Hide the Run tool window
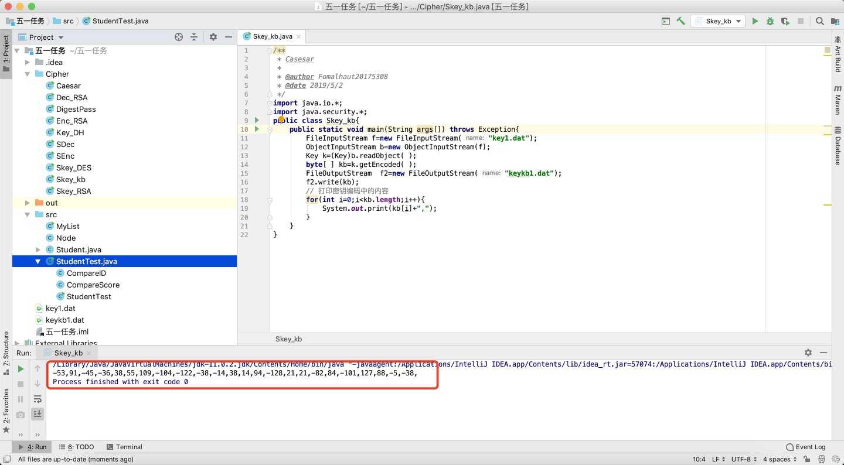 coord(823,353)
